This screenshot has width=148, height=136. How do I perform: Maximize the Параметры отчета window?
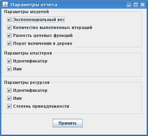[136, 5]
